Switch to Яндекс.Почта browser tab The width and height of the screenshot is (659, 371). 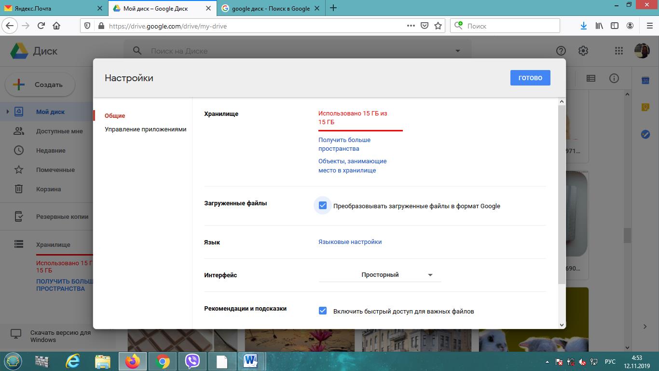point(53,8)
